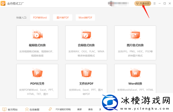Open the Word转PDF quick entry

(85, 18)
